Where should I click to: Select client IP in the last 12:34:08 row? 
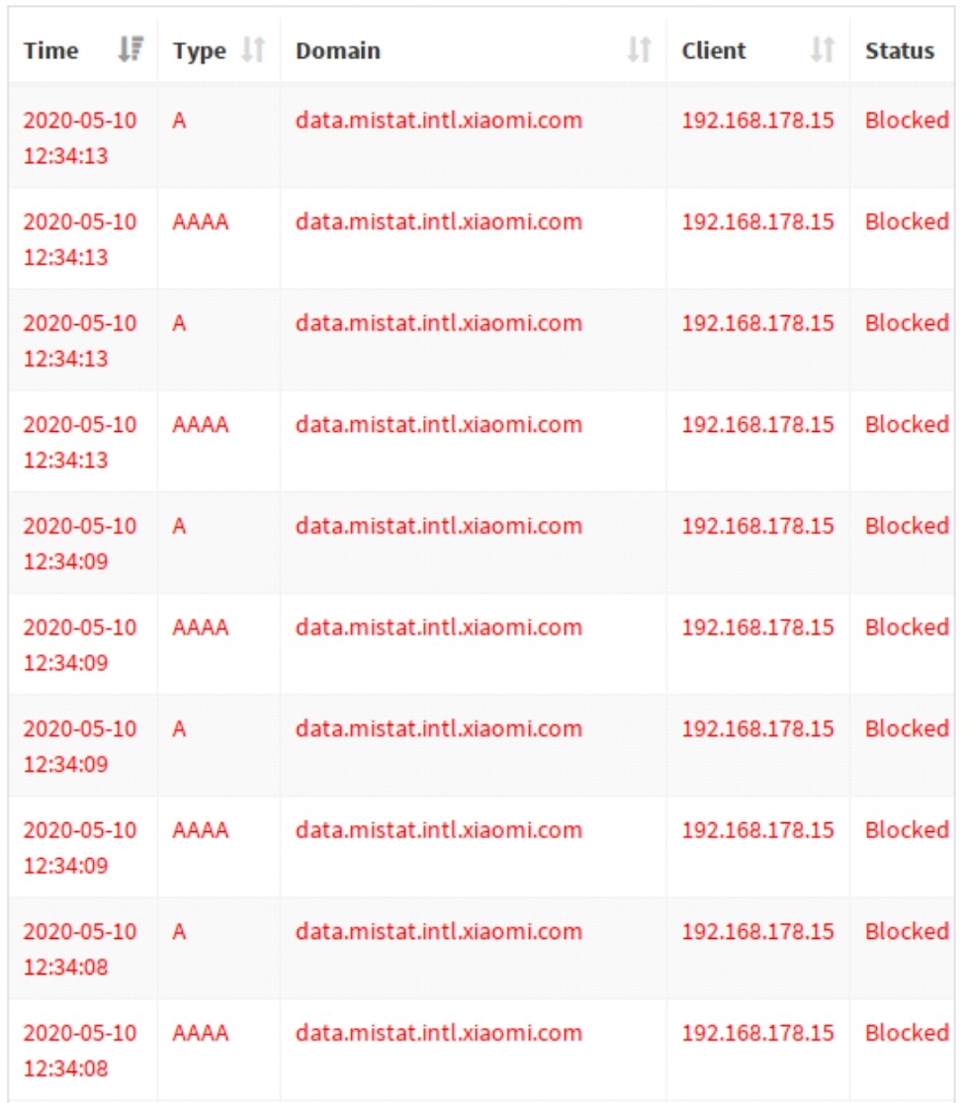(x=757, y=1033)
